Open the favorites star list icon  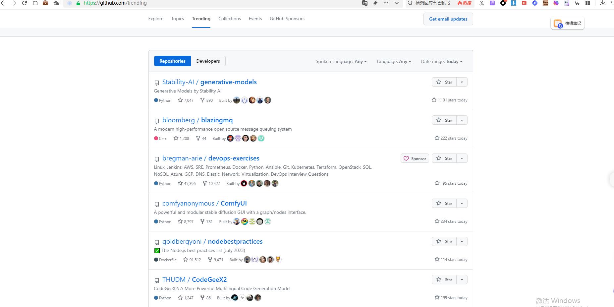56,3
